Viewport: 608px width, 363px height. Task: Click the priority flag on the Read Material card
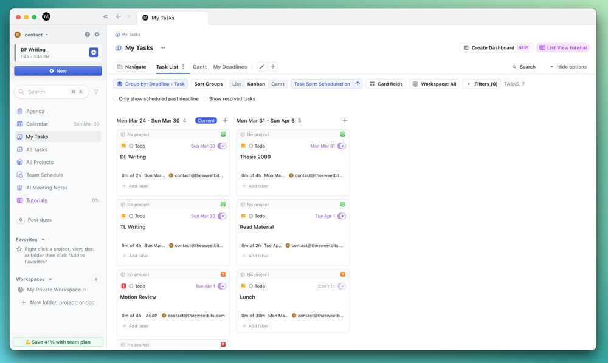click(x=243, y=216)
